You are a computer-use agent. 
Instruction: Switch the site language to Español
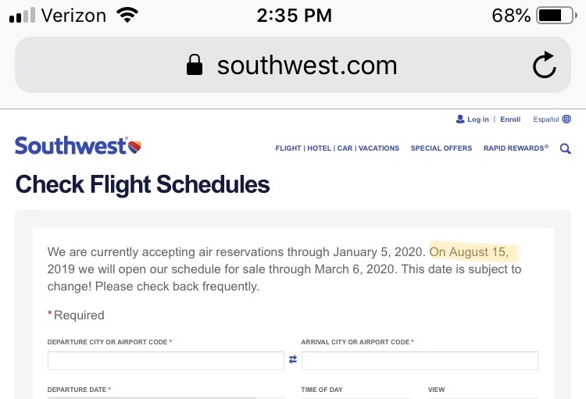pos(545,119)
